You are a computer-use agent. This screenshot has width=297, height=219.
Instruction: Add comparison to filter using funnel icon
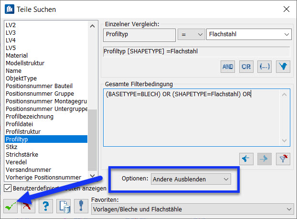pos(283,67)
